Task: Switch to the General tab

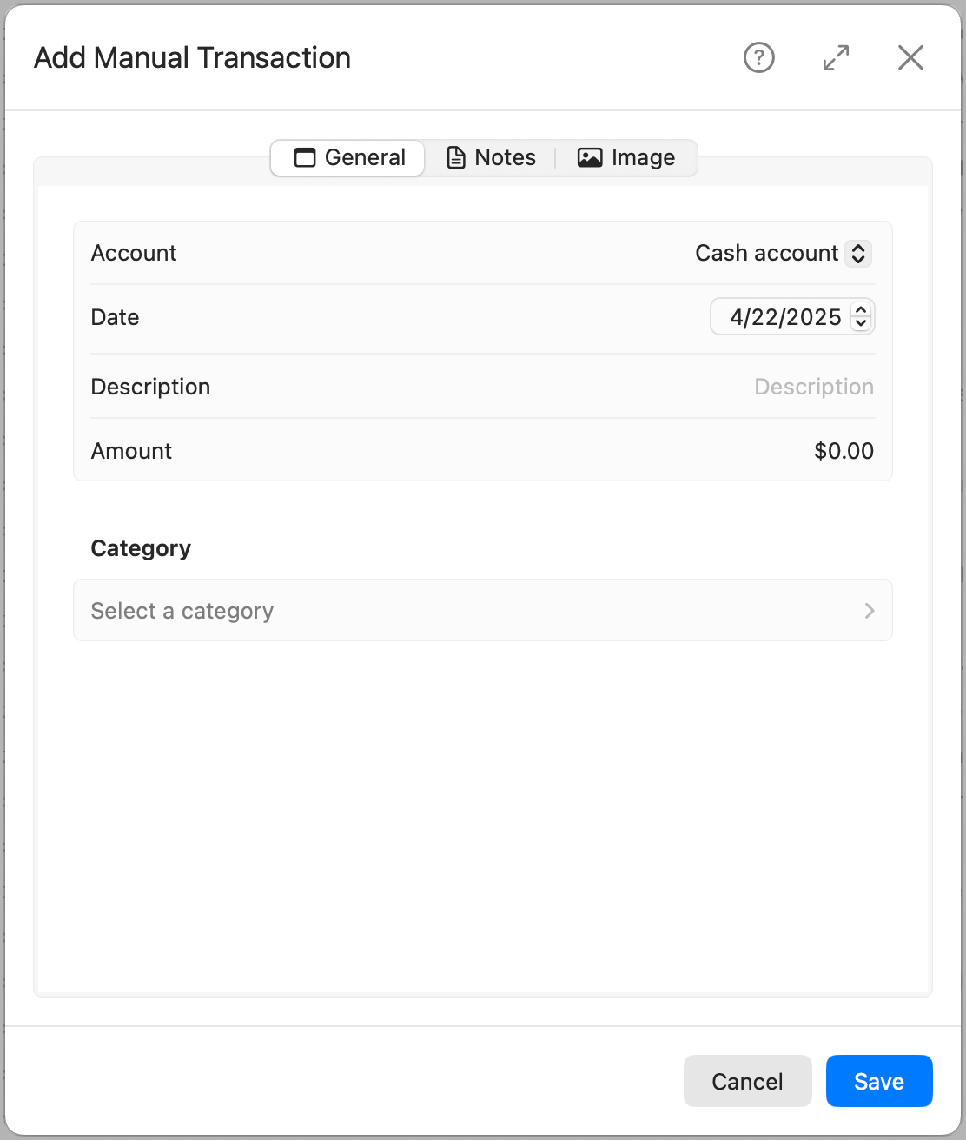Action: (x=347, y=157)
